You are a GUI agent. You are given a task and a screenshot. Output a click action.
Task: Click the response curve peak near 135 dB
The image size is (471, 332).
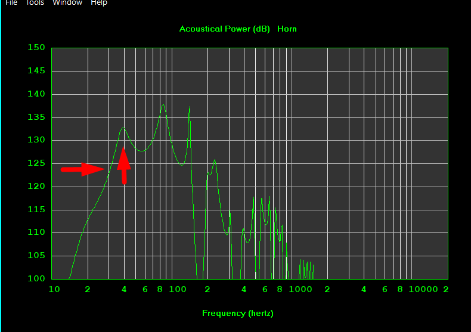coord(163,105)
